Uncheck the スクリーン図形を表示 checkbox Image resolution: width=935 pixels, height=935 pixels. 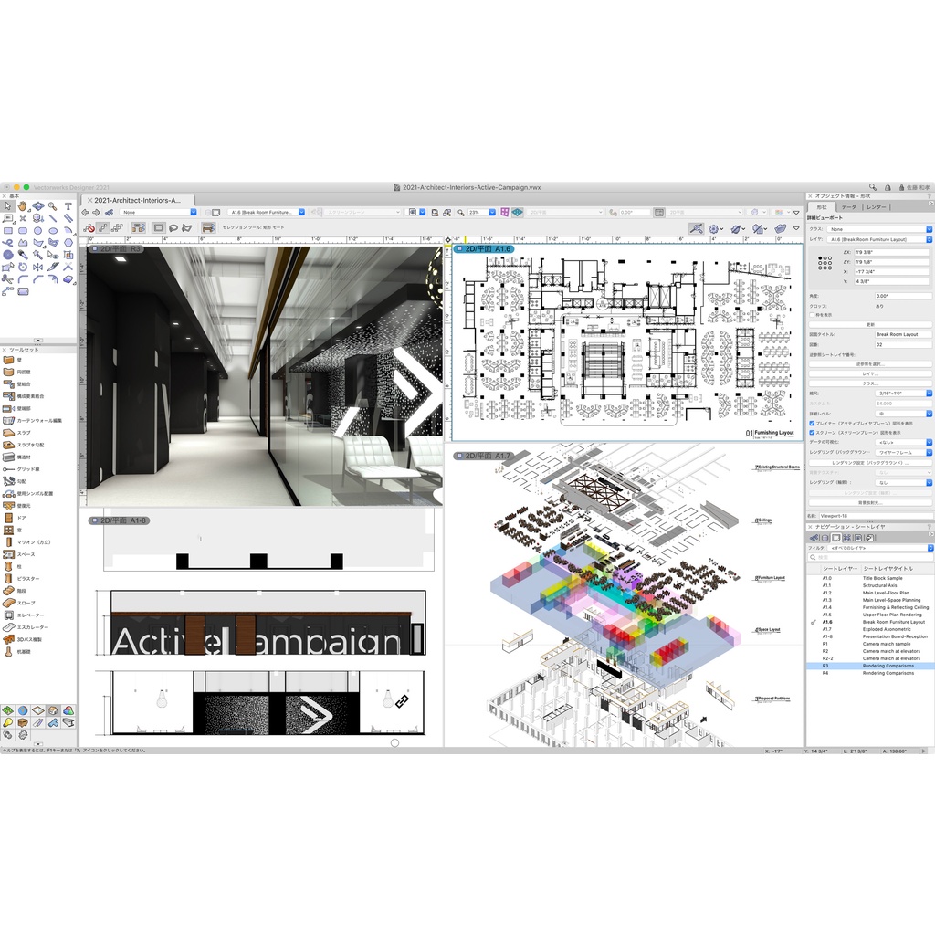(x=812, y=432)
